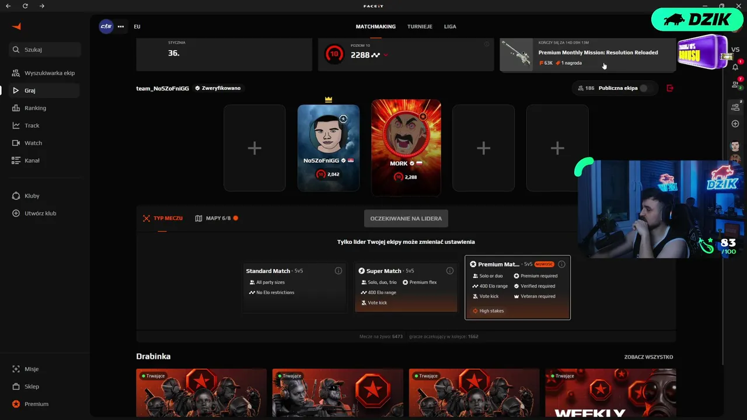
Task: Open Premium Monthly Mission: Resolution Reloaded
Action: [x=588, y=55]
